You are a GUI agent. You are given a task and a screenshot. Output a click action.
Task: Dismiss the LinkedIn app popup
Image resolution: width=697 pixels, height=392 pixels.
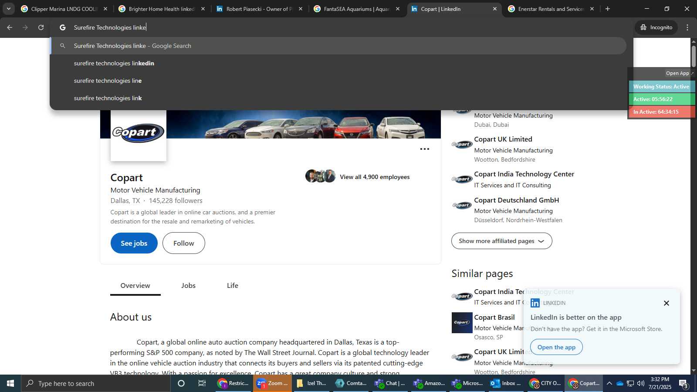(x=667, y=303)
